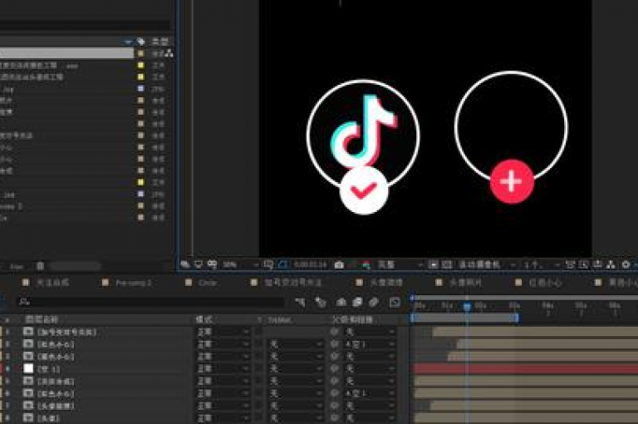Viewport: 638px width, 424px height.
Task: Toggle the show channel RGB icon
Action: coord(366,264)
